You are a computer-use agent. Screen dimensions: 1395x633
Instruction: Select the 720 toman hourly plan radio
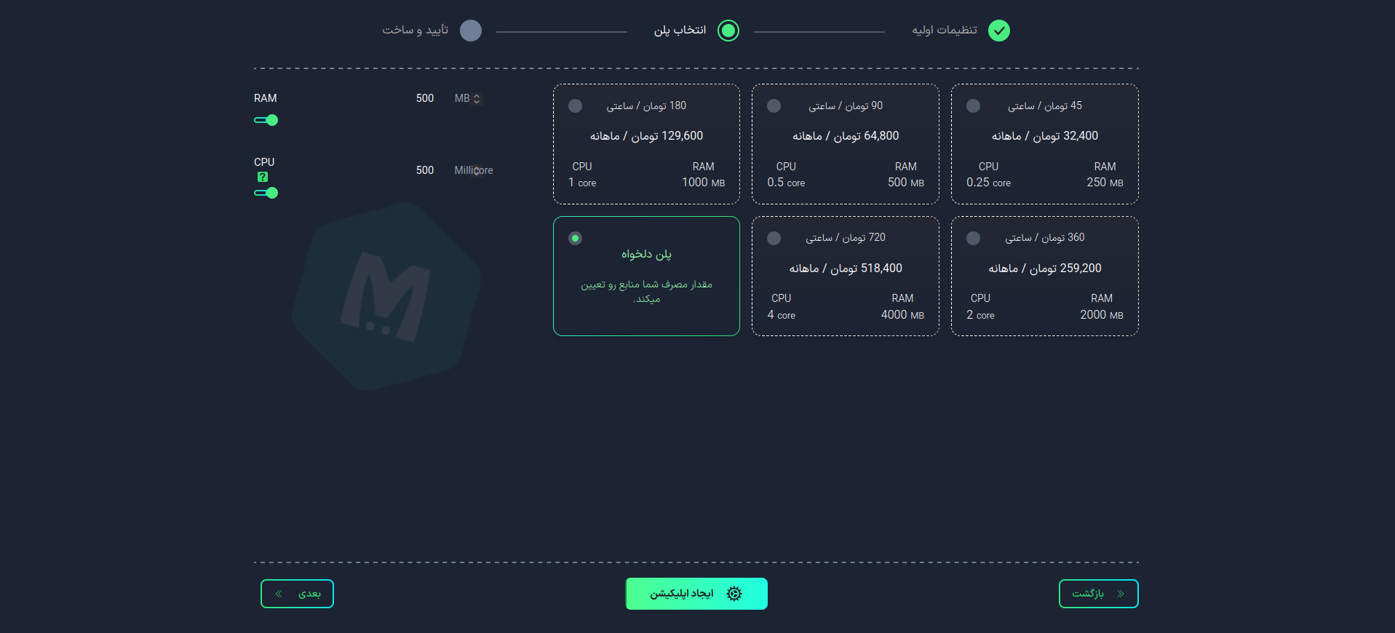pyautogui.click(x=774, y=238)
